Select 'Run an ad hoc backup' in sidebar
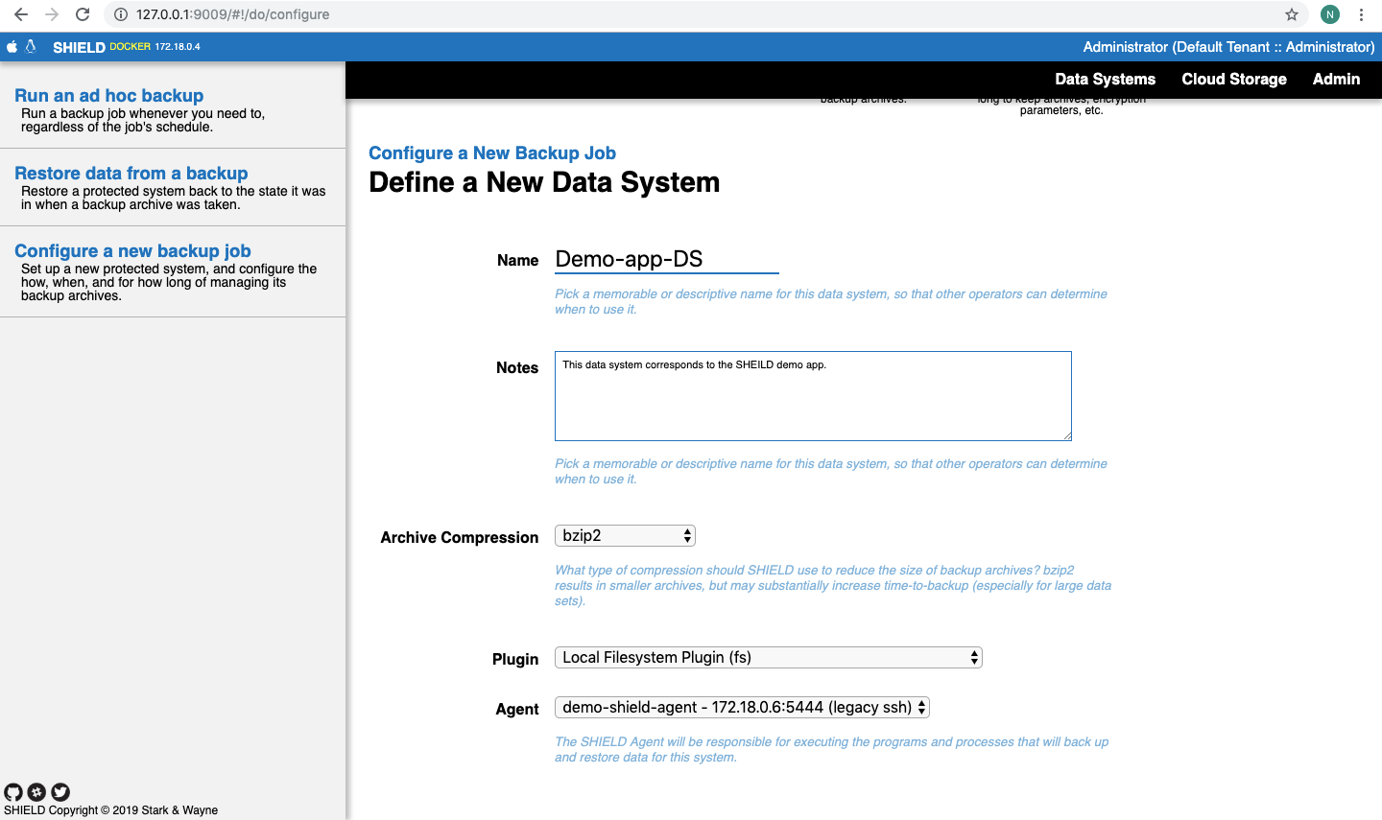 tap(109, 96)
